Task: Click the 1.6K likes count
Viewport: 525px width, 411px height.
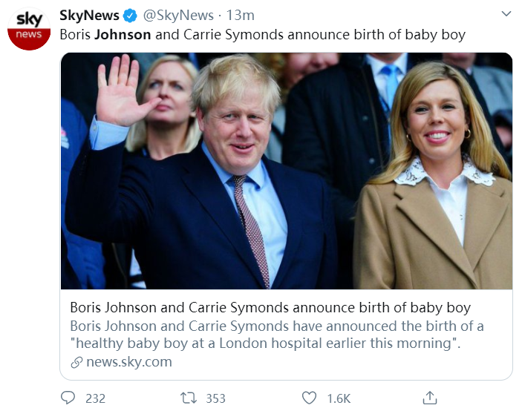Action: click(x=339, y=398)
